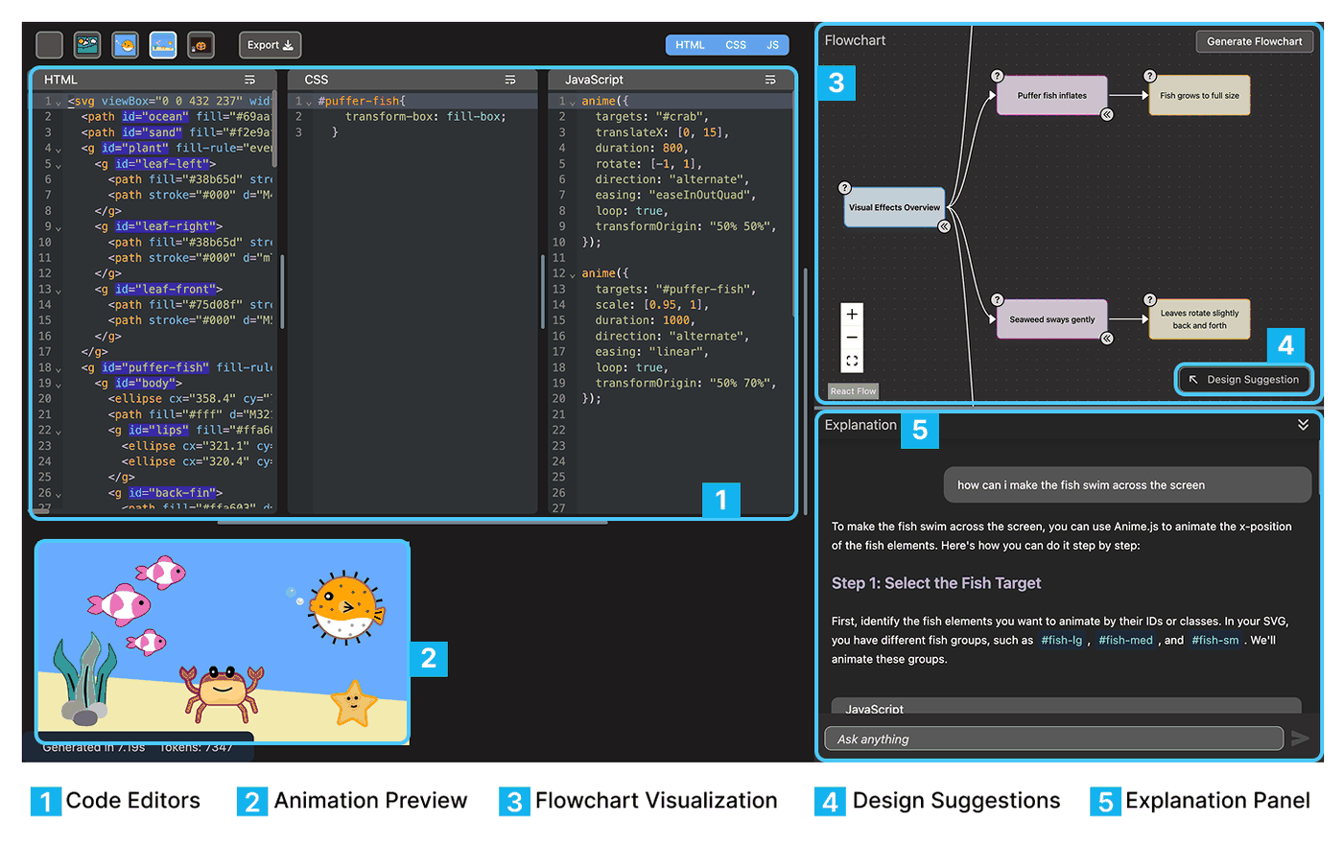
Task: Click the Ask anything input field
Action: [1053, 739]
